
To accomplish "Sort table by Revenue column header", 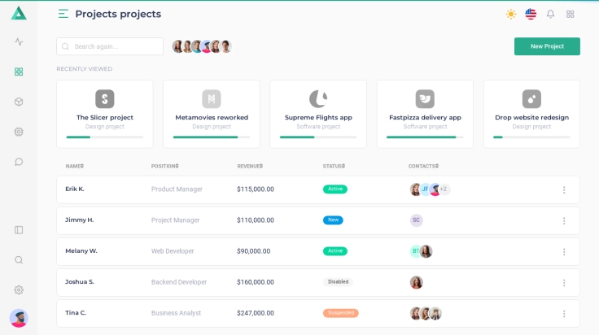I will click(250, 166).
